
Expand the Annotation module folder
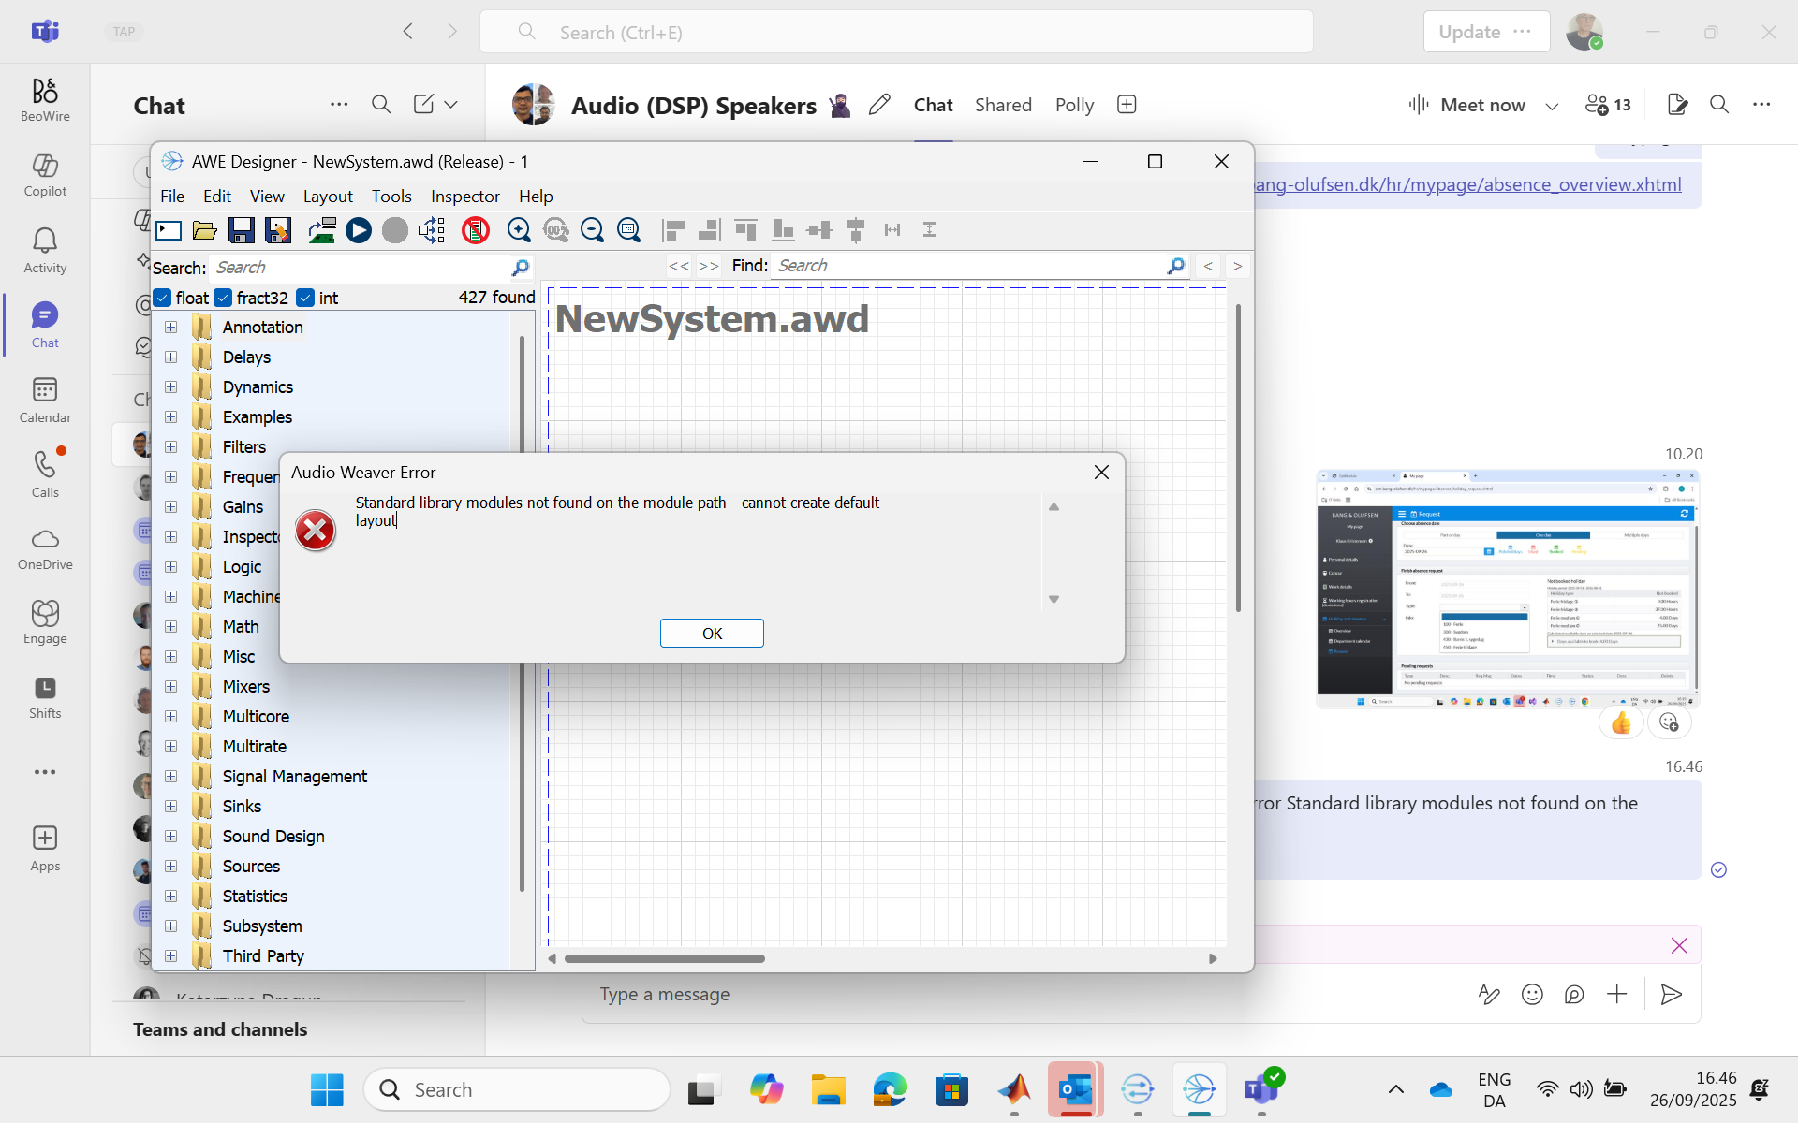(170, 328)
